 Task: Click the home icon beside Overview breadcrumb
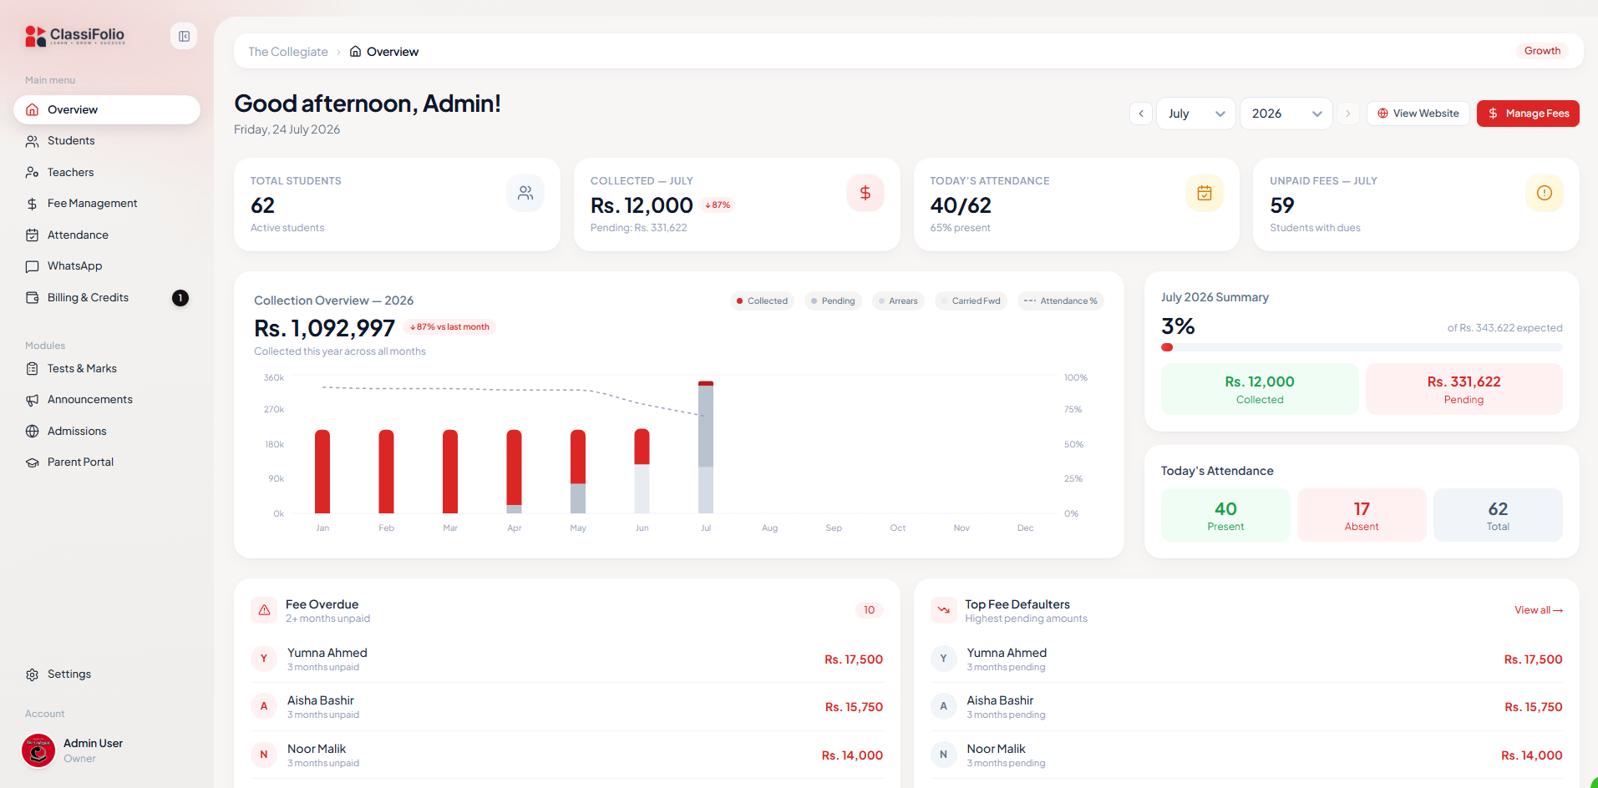pyautogui.click(x=355, y=52)
